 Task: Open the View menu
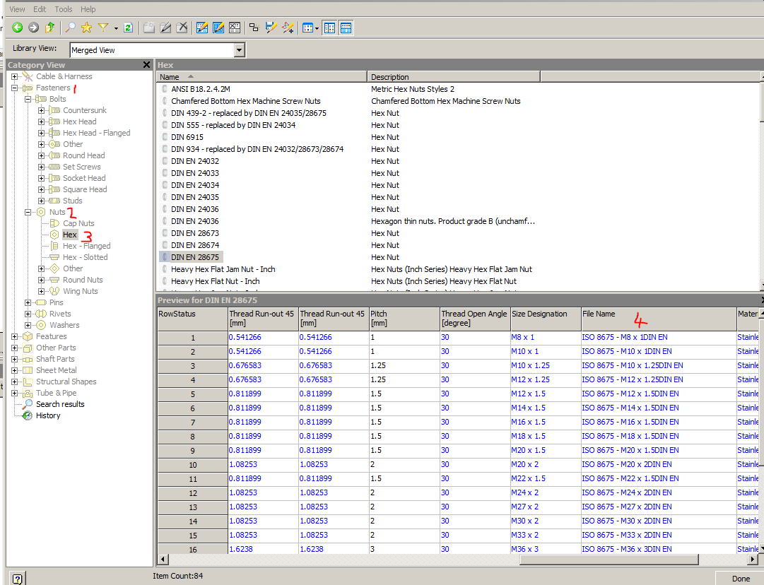[17, 8]
